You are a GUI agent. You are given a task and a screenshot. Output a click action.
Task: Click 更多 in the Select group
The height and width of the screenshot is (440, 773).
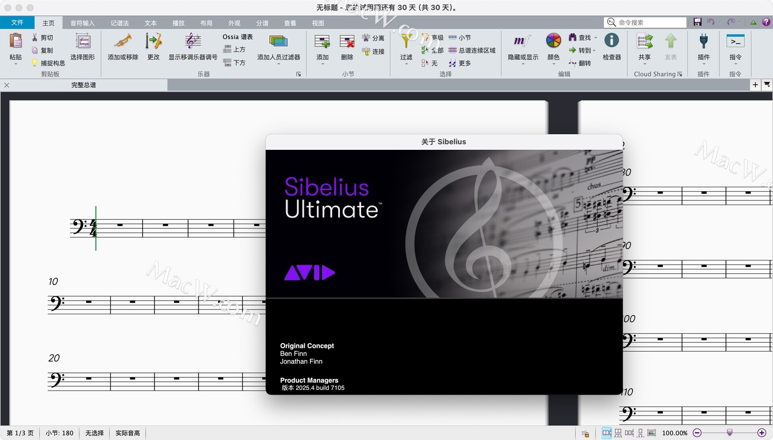click(459, 63)
